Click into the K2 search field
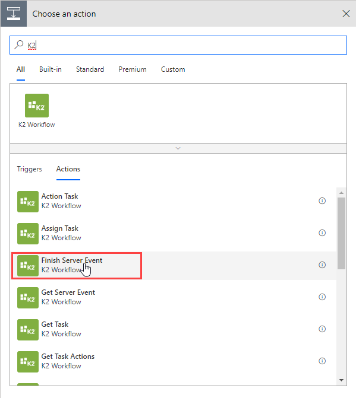356x398 pixels. (178, 45)
